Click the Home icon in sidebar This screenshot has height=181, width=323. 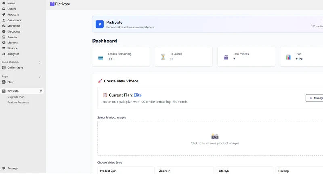pos(4,3)
